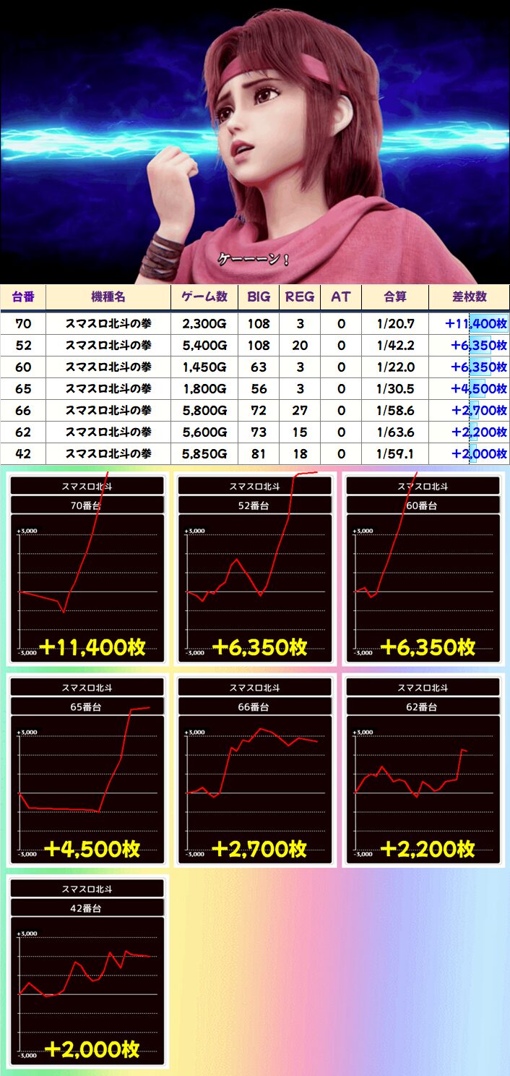Open the 60番台 slump graph
The height and width of the screenshot is (1076, 510).
coord(423,569)
